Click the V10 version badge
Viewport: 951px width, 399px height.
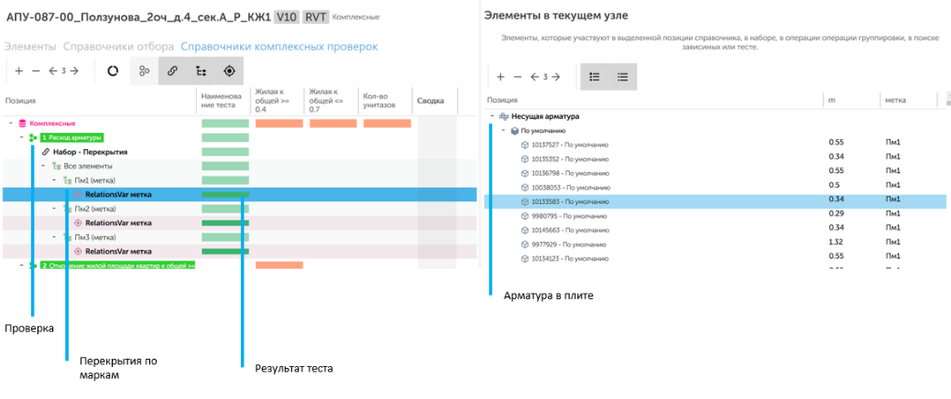click(286, 17)
